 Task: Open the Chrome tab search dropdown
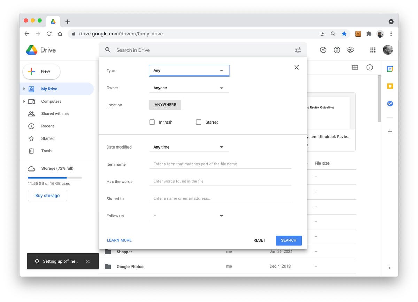pos(391,22)
